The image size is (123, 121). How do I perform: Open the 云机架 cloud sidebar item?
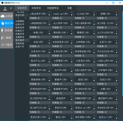pyautogui.click(x=7, y=16)
